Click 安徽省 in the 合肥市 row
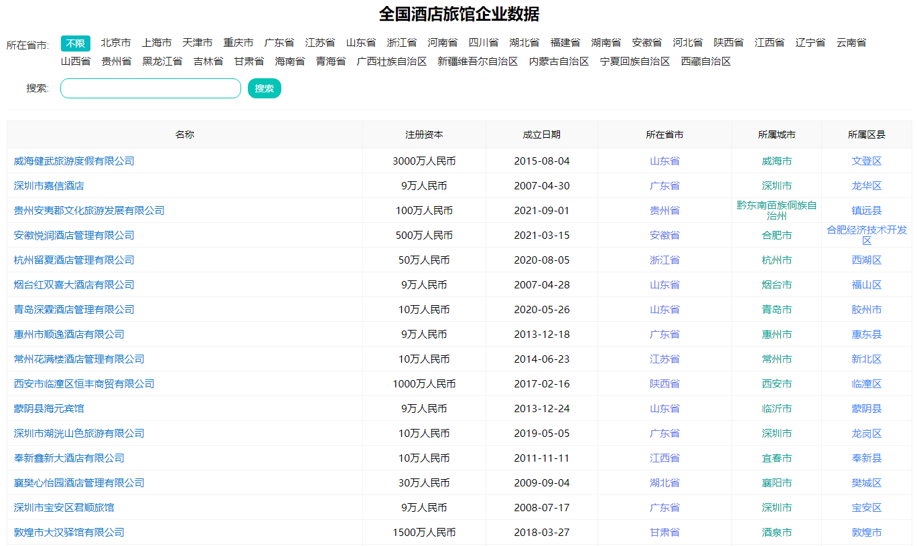 point(664,236)
